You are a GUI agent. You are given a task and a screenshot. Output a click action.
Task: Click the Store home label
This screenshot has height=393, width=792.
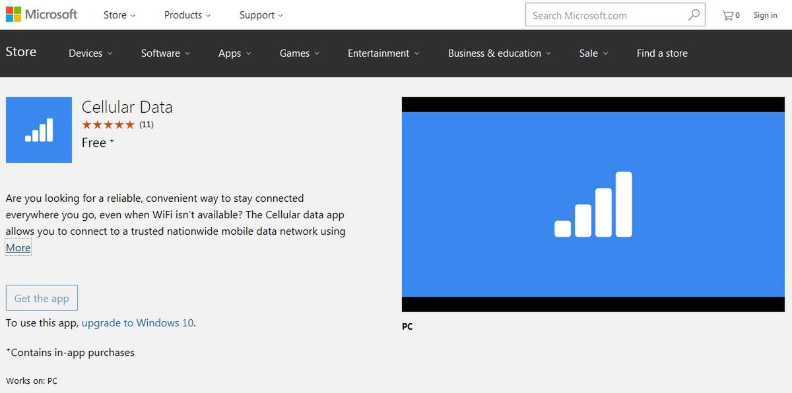pos(21,52)
